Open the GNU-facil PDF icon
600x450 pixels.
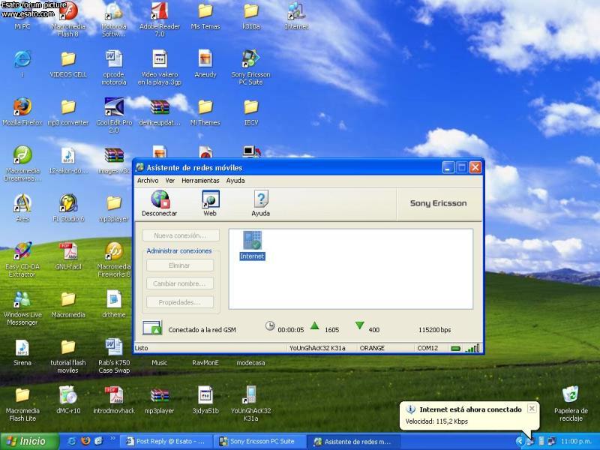point(68,256)
